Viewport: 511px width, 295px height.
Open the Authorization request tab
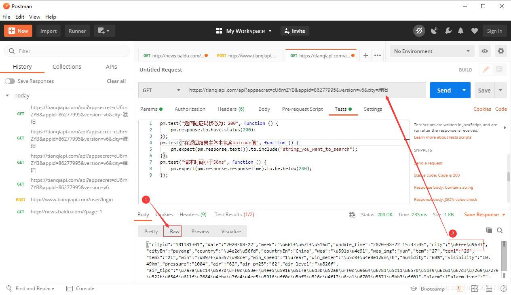(190, 109)
